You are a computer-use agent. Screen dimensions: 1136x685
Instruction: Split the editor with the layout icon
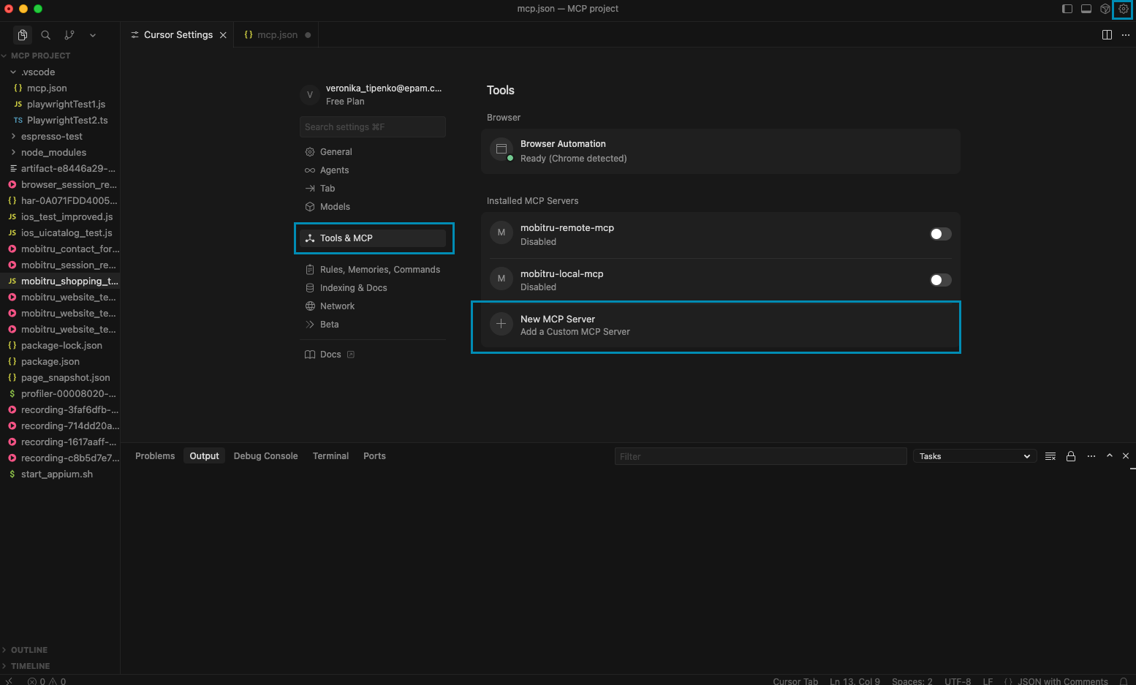click(1107, 35)
